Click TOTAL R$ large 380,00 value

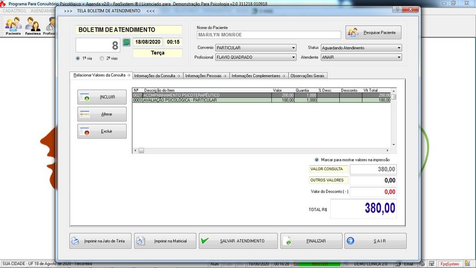pyautogui.click(x=364, y=209)
